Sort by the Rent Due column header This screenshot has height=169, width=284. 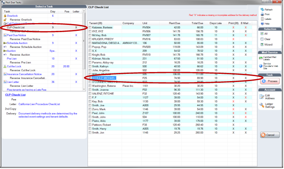click(x=171, y=23)
